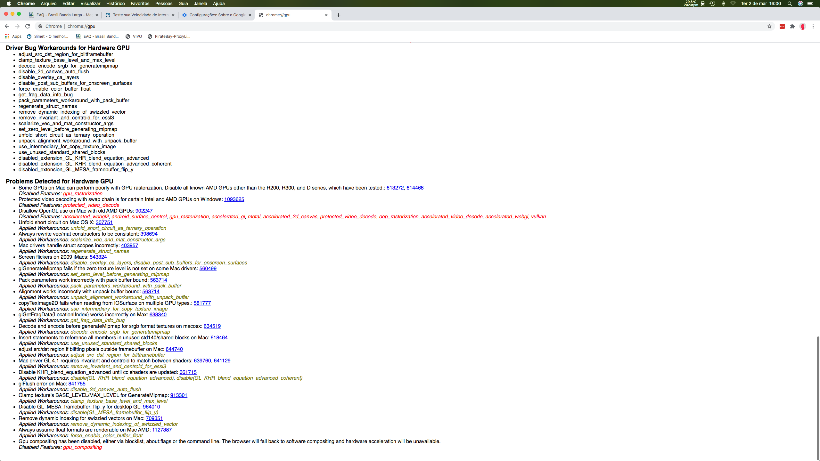This screenshot has width=820, height=461.
Task: Open the Apps bookmark shortcut
Action: click(x=13, y=36)
